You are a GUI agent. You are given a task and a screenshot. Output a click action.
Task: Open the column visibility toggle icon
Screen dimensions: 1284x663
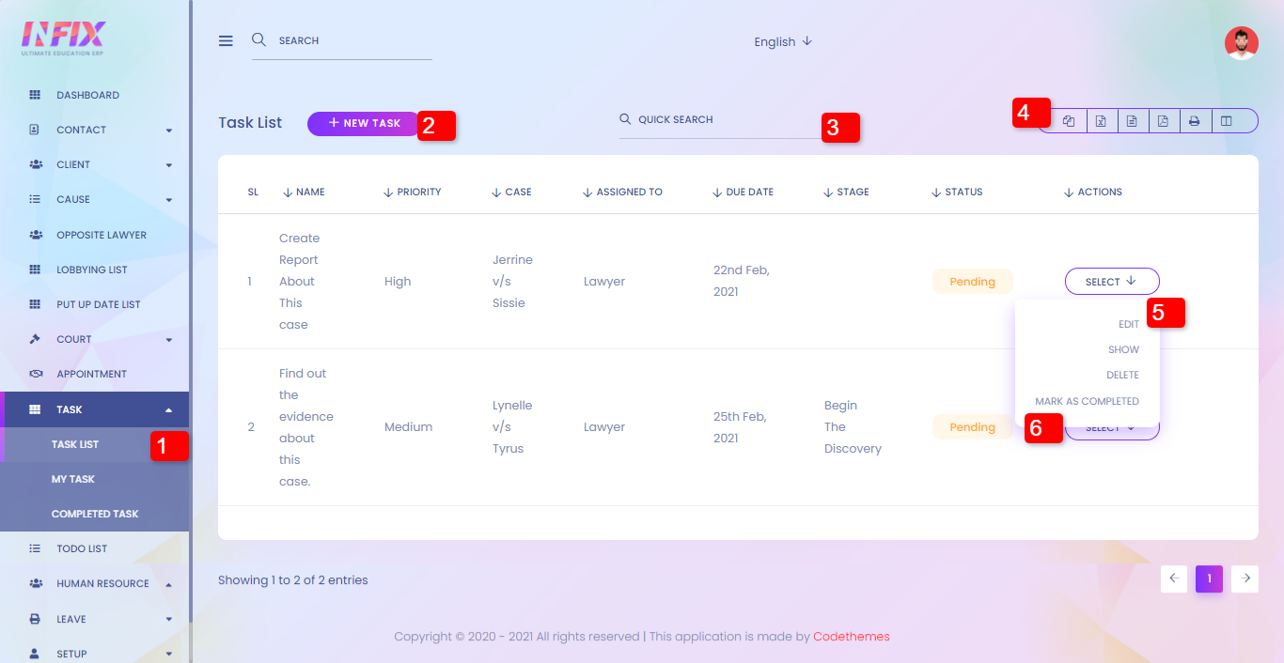[1226, 121]
